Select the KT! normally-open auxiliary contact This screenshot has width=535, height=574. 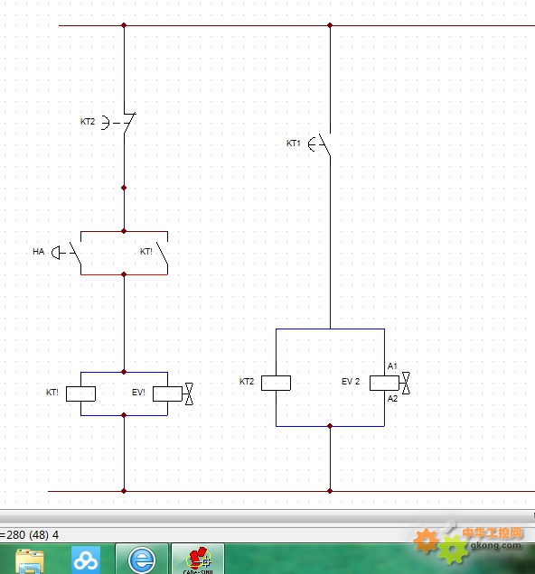click(163, 253)
